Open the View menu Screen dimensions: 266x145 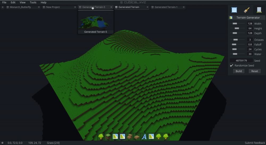23,2
